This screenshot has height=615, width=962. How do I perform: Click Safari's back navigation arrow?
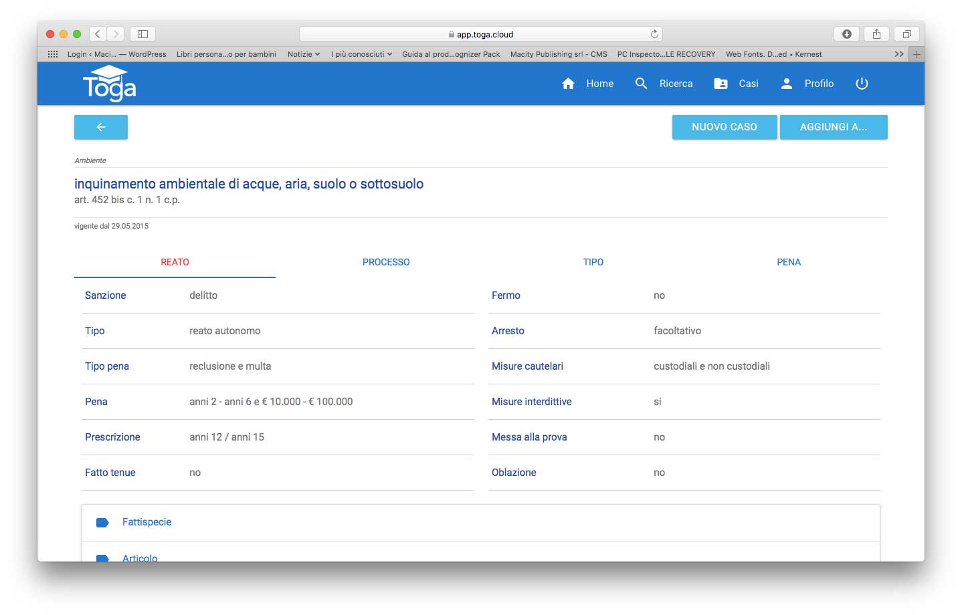[98, 33]
